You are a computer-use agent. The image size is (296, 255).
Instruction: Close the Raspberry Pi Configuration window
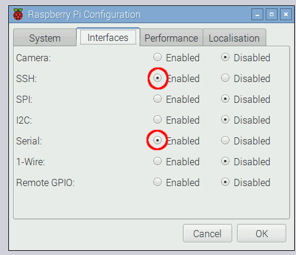pos(286,14)
